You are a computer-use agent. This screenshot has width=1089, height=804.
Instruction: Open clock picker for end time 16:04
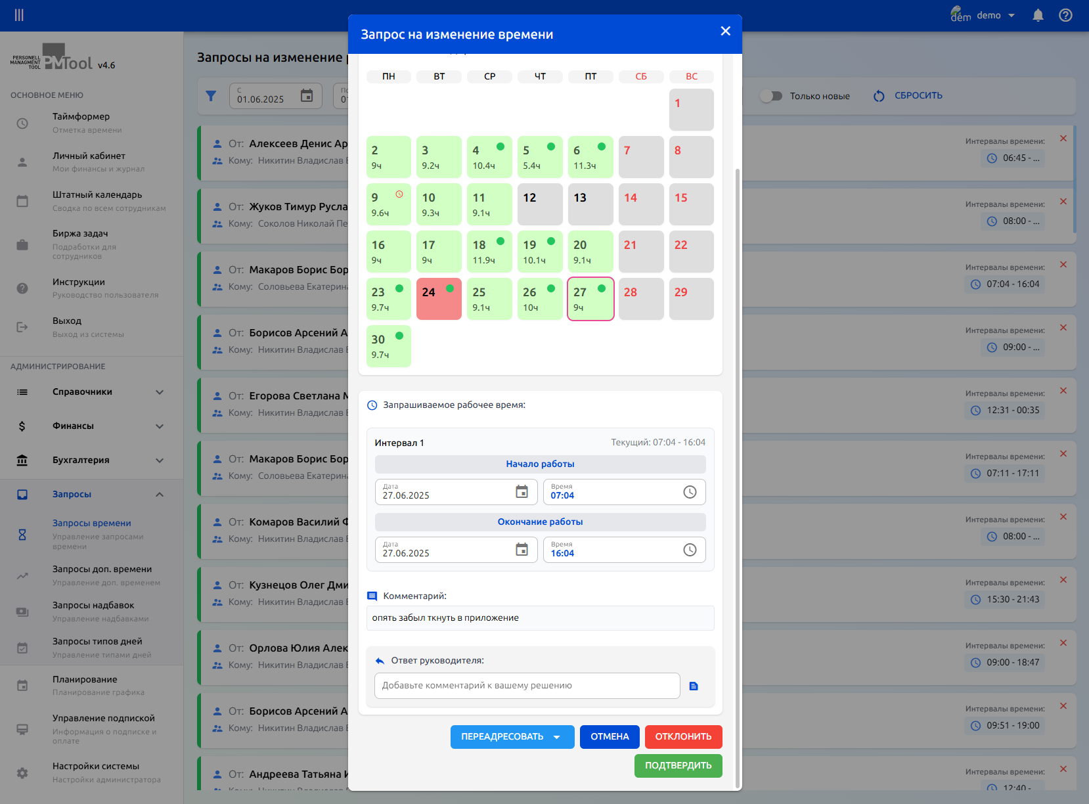pos(690,550)
